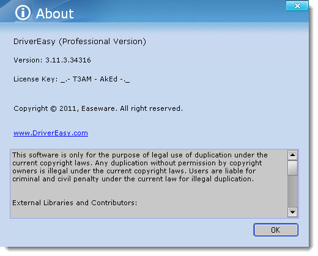Click the OK button

coord(276,230)
